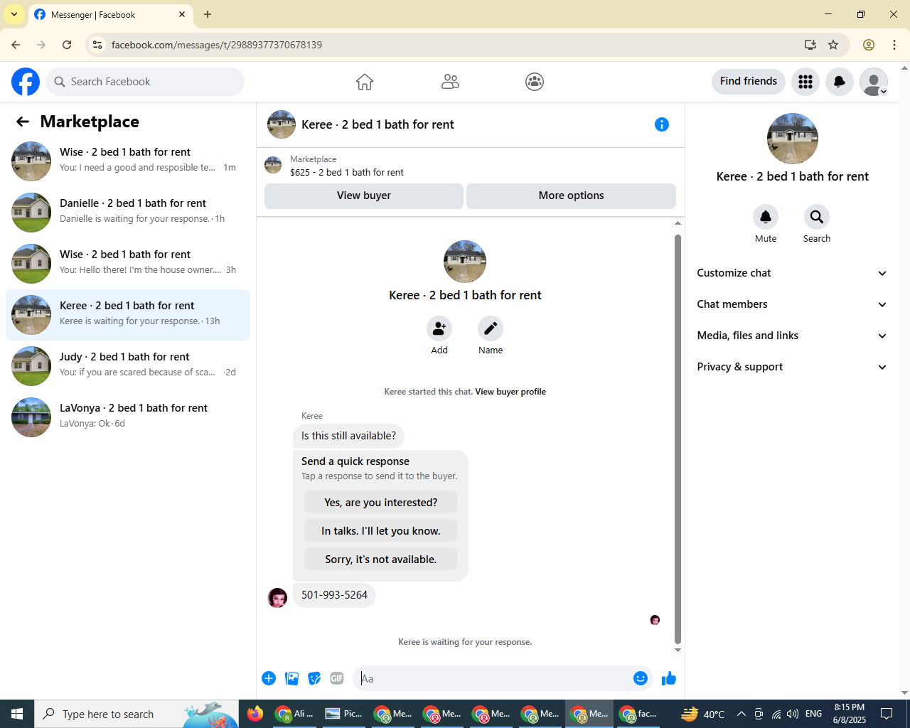Send a thumbs-up like
The image size is (910, 728).
(x=669, y=678)
